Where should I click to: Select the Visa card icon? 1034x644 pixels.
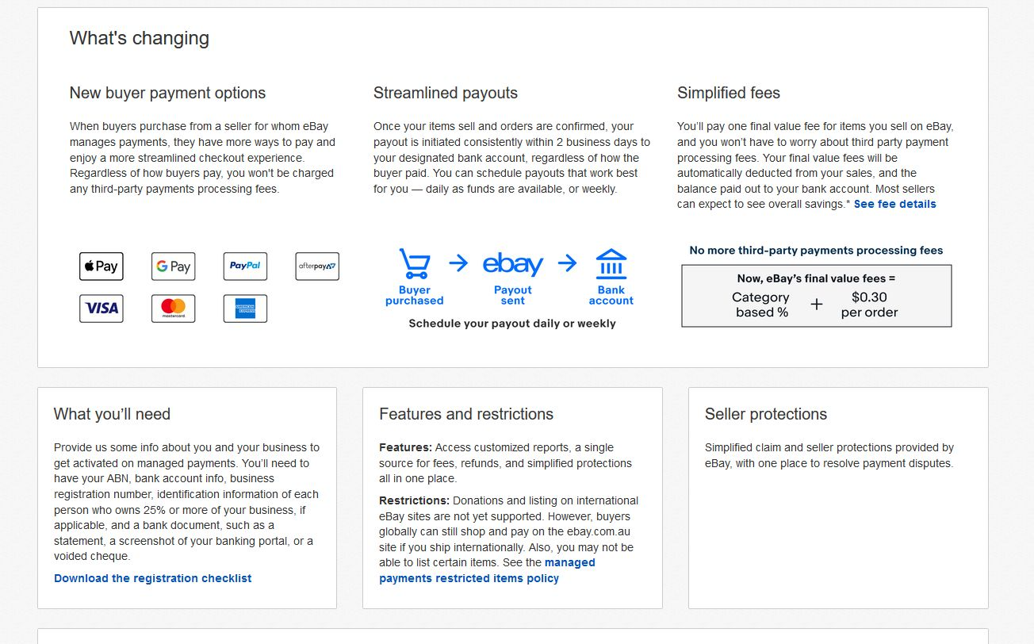point(101,309)
